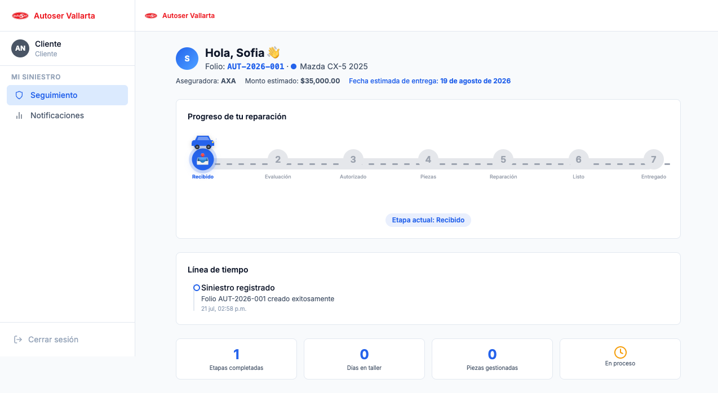Click the Cliente user name in sidebar
This screenshot has width=718, height=393.
[48, 44]
